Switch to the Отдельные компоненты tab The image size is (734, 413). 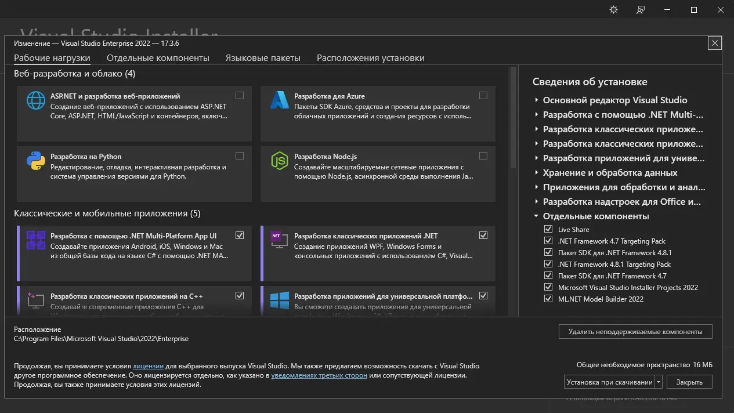(x=158, y=58)
